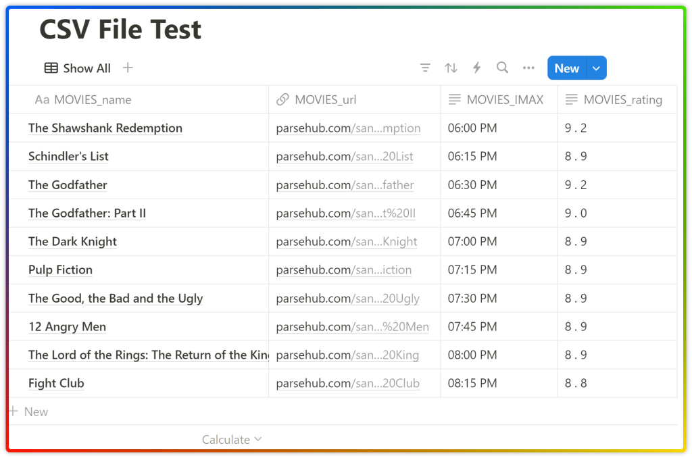Image resolution: width=692 pixels, height=458 pixels.
Task: Open the 12 Angry Men page
Action: point(67,326)
